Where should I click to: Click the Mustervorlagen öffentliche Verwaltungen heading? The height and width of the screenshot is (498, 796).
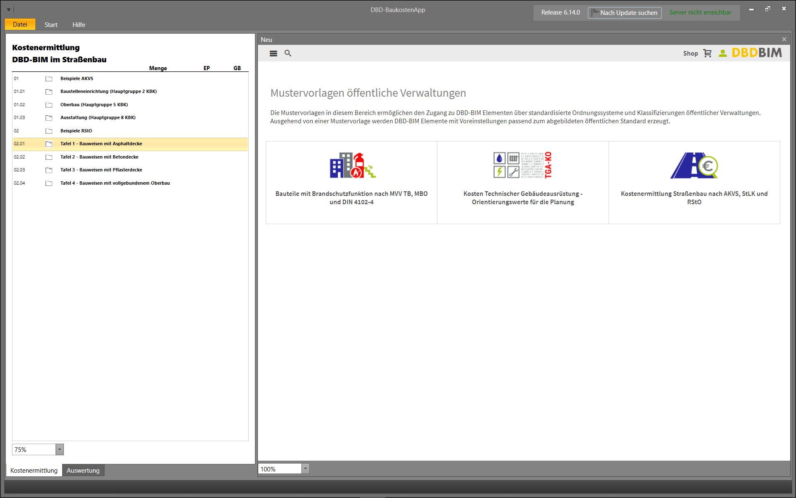pyautogui.click(x=368, y=93)
